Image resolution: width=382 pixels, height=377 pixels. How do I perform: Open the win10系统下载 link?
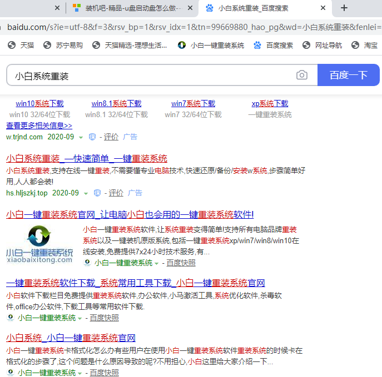coord(39,103)
